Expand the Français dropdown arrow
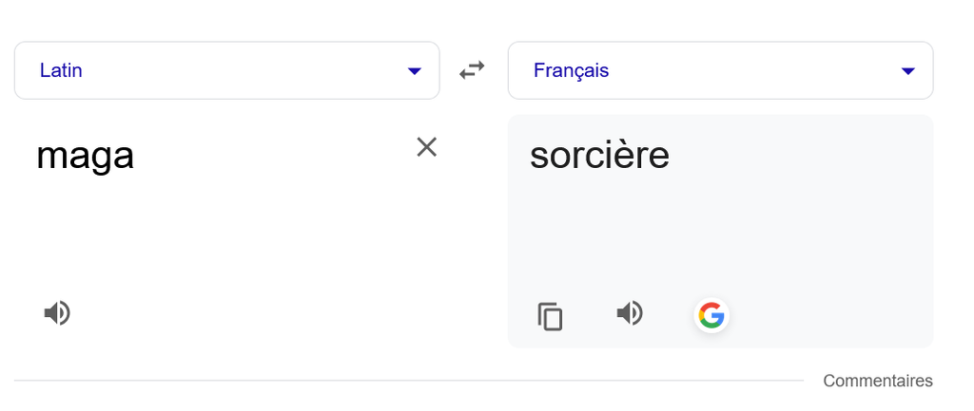 907,71
